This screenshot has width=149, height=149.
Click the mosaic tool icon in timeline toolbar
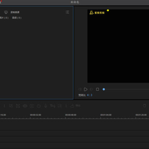25,106
